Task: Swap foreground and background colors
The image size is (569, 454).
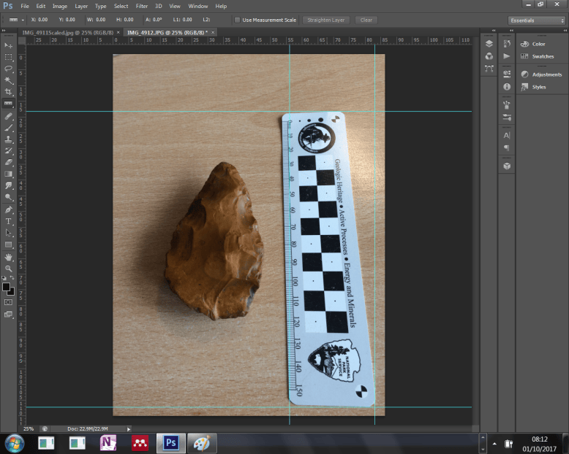Action: tap(12, 277)
